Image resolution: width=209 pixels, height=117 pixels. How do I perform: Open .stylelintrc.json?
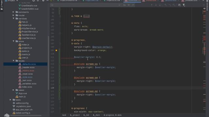(x=23, y=106)
